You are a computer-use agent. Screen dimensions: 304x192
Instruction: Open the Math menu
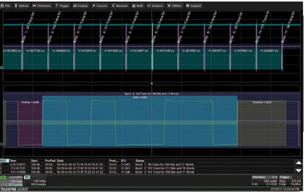[x=138, y=6]
